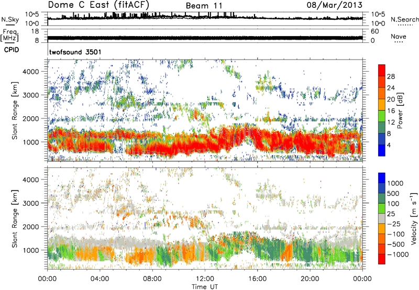Click the "4" tick on Power colorbar
419x290 pixels.
[x=389, y=145]
